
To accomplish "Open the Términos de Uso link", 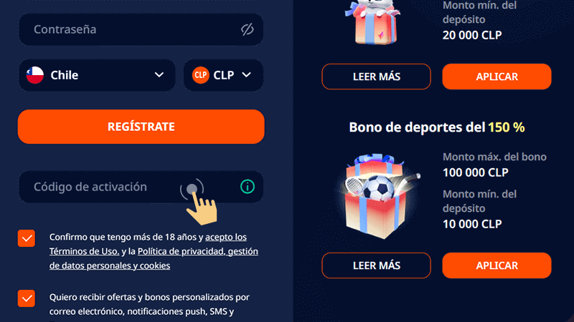I will click(84, 251).
